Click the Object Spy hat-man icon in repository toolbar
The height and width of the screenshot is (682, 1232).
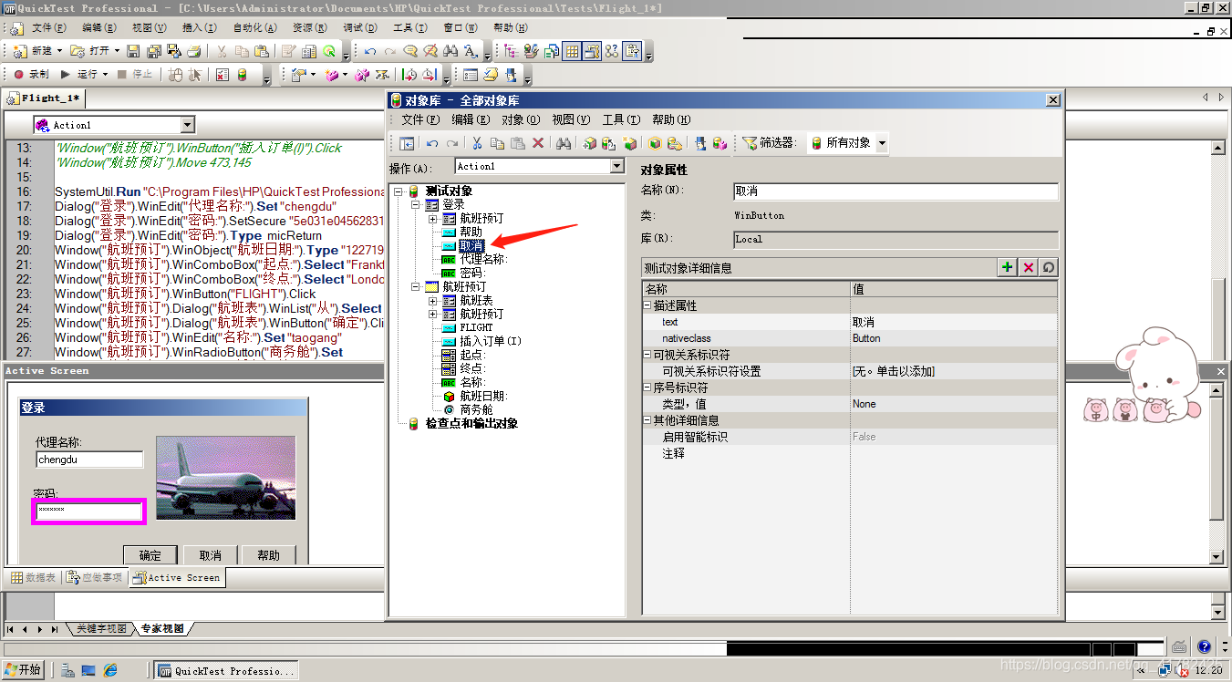[x=700, y=143]
